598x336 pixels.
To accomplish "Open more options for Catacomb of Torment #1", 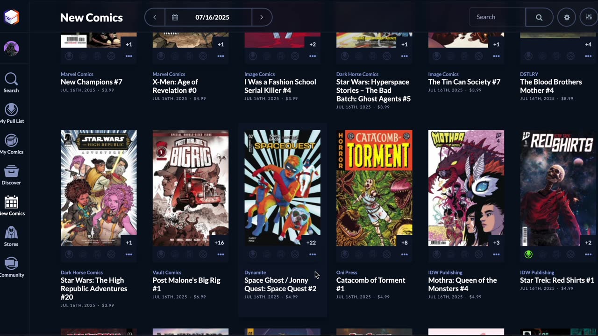I will [x=404, y=254].
